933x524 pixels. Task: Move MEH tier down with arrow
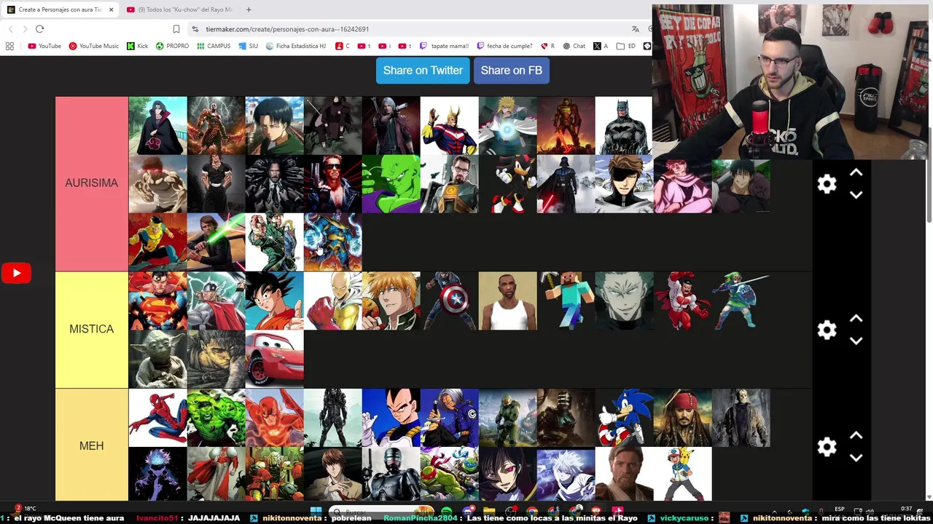tap(856, 457)
